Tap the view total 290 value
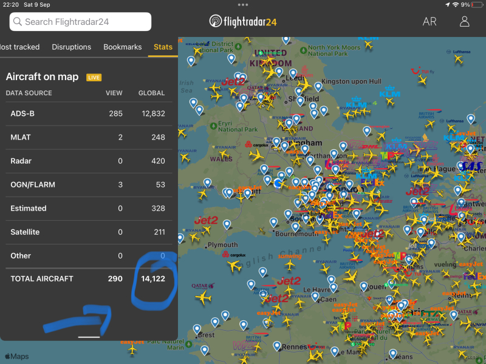The height and width of the screenshot is (364, 486). click(115, 279)
